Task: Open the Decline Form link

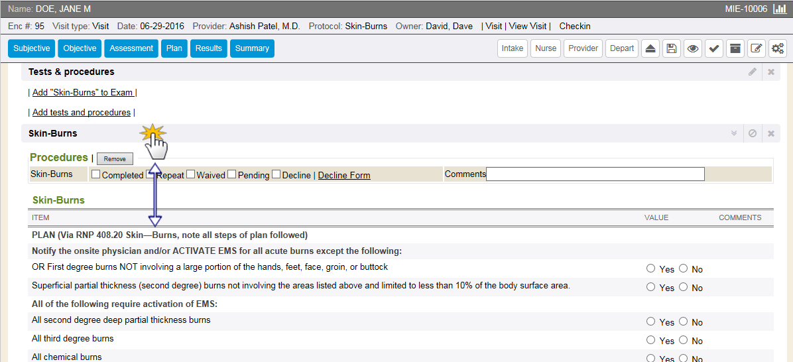Action: [344, 176]
